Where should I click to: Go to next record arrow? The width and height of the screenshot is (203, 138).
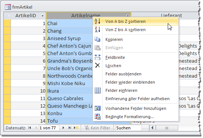(x=63, y=128)
